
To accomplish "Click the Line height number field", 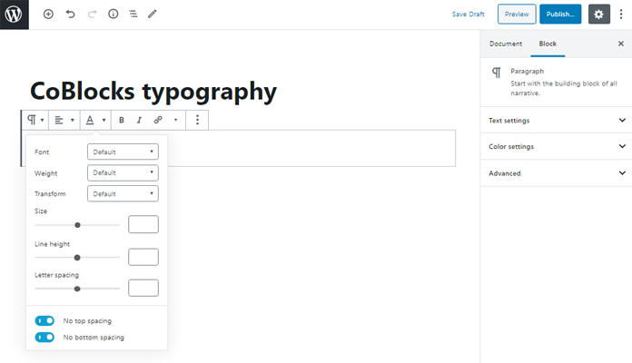I will 143,257.
